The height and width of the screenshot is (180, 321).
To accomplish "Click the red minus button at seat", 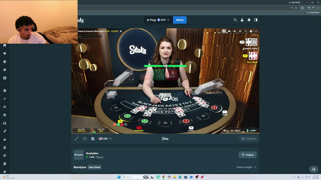I will click(122, 124).
